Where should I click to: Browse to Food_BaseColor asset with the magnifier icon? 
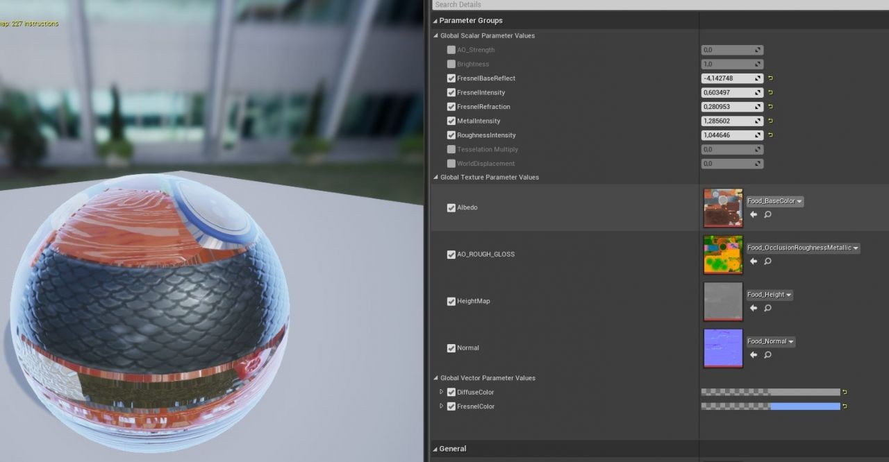pos(767,215)
